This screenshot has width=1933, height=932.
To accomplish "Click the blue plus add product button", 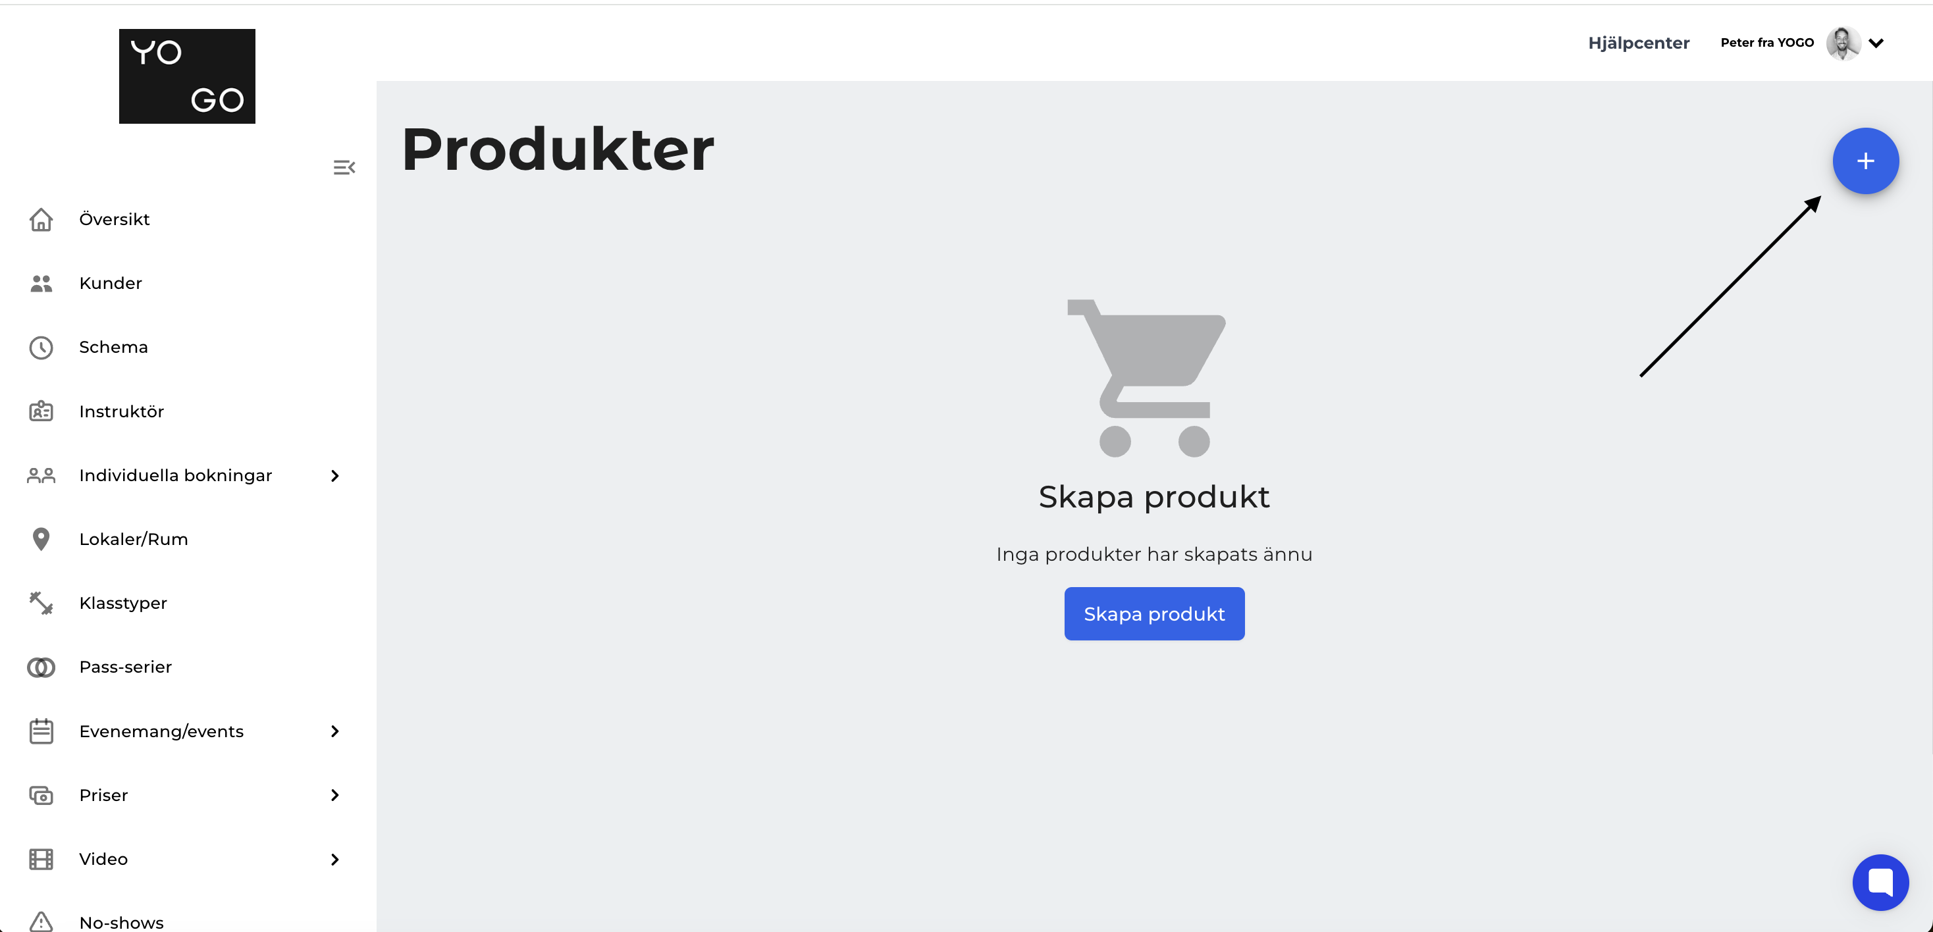I will [1865, 161].
